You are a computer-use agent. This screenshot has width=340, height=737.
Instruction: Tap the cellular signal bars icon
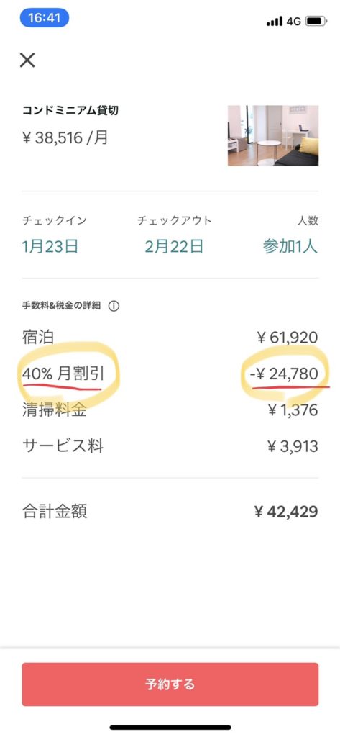click(x=275, y=21)
